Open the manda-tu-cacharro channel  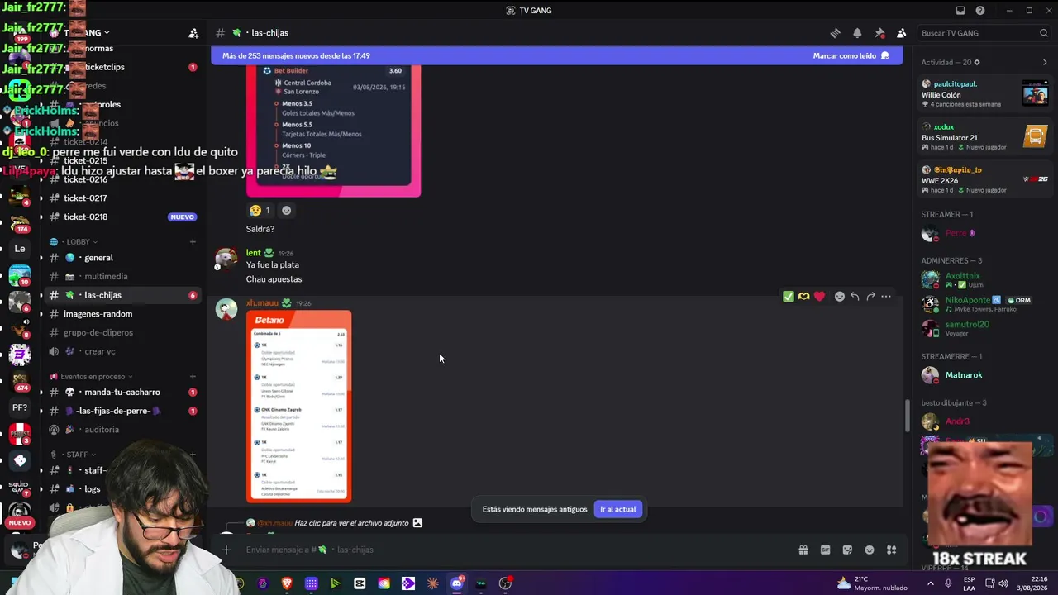[122, 393]
